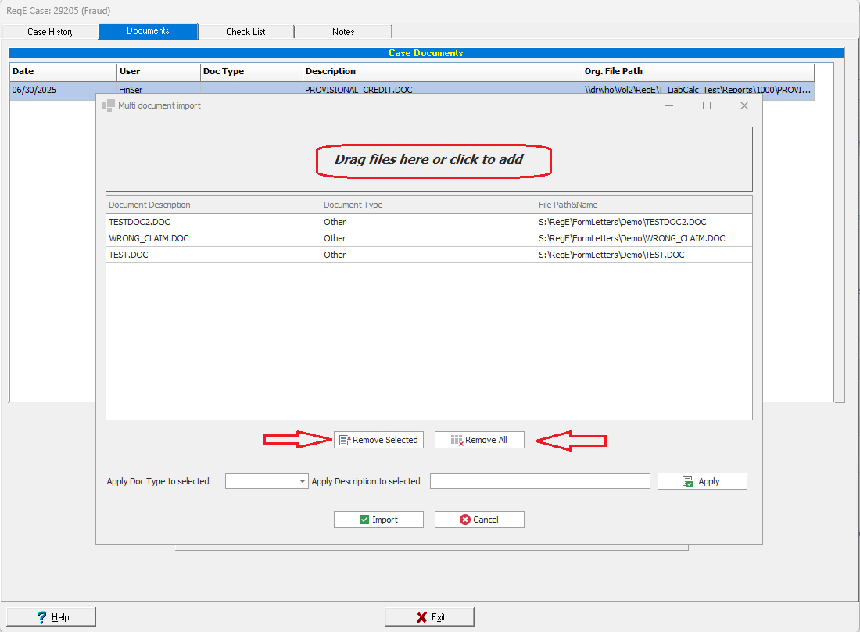Open Help with the question mark button
The height and width of the screenshot is (632, 860).
[52, 617]
